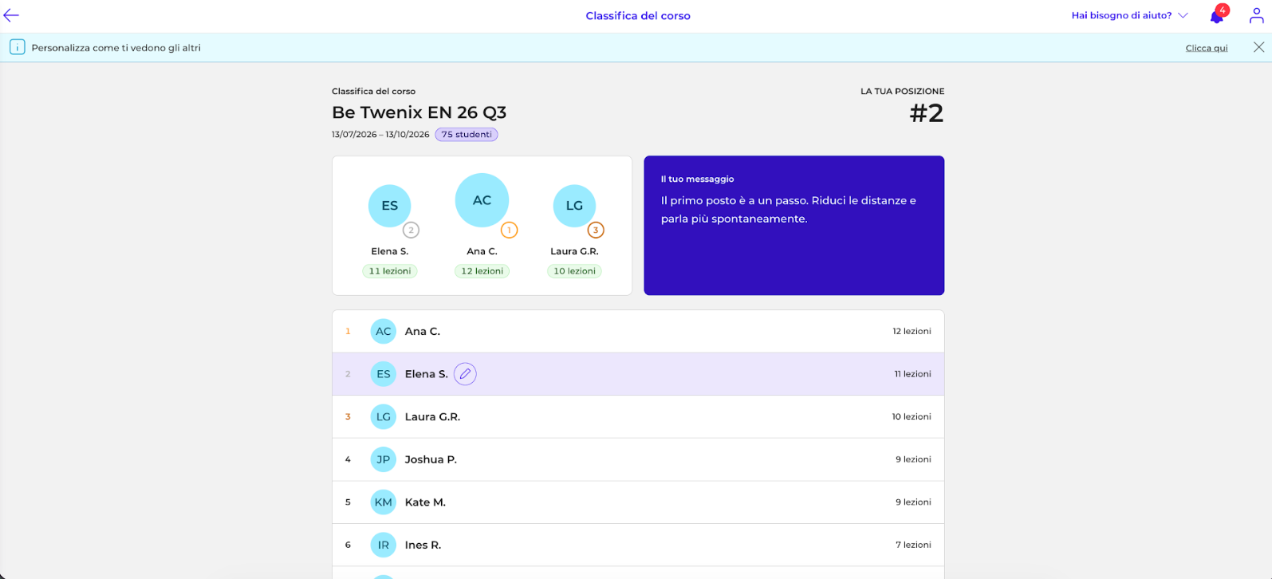The image size is (1272, 579).
Task: Open the user profile icon
Action: tap(1257, 15)
